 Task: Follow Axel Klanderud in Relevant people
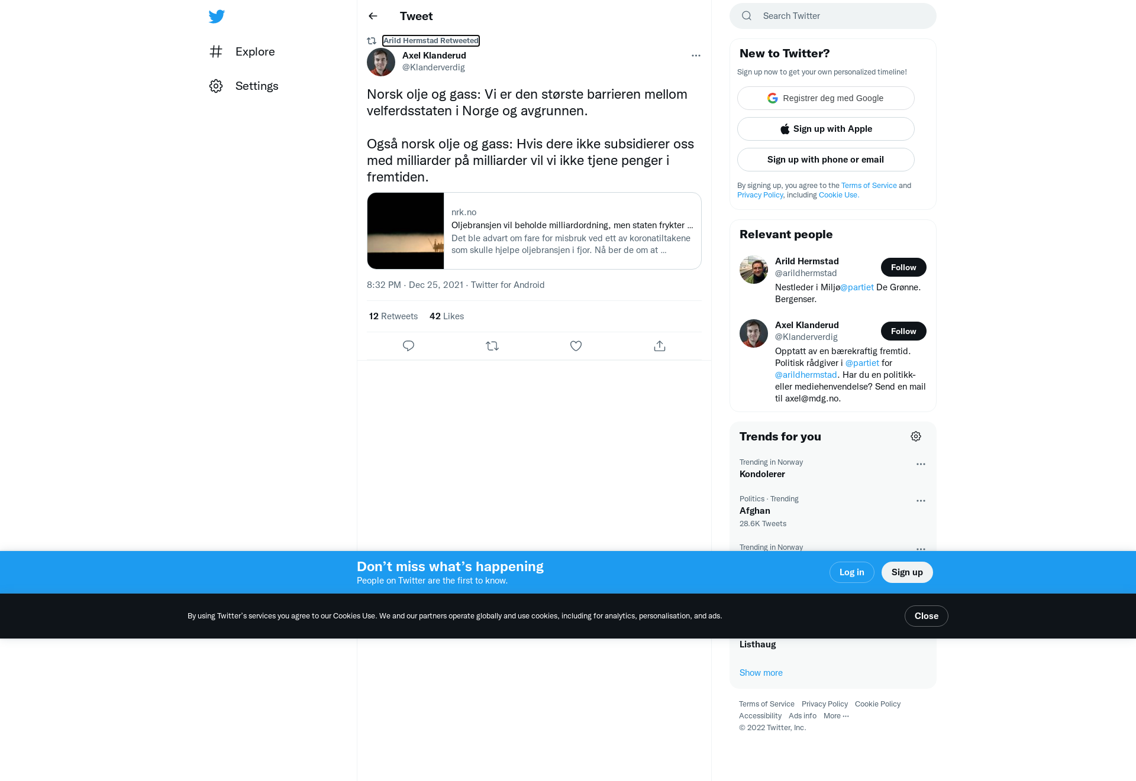[903, 331]
